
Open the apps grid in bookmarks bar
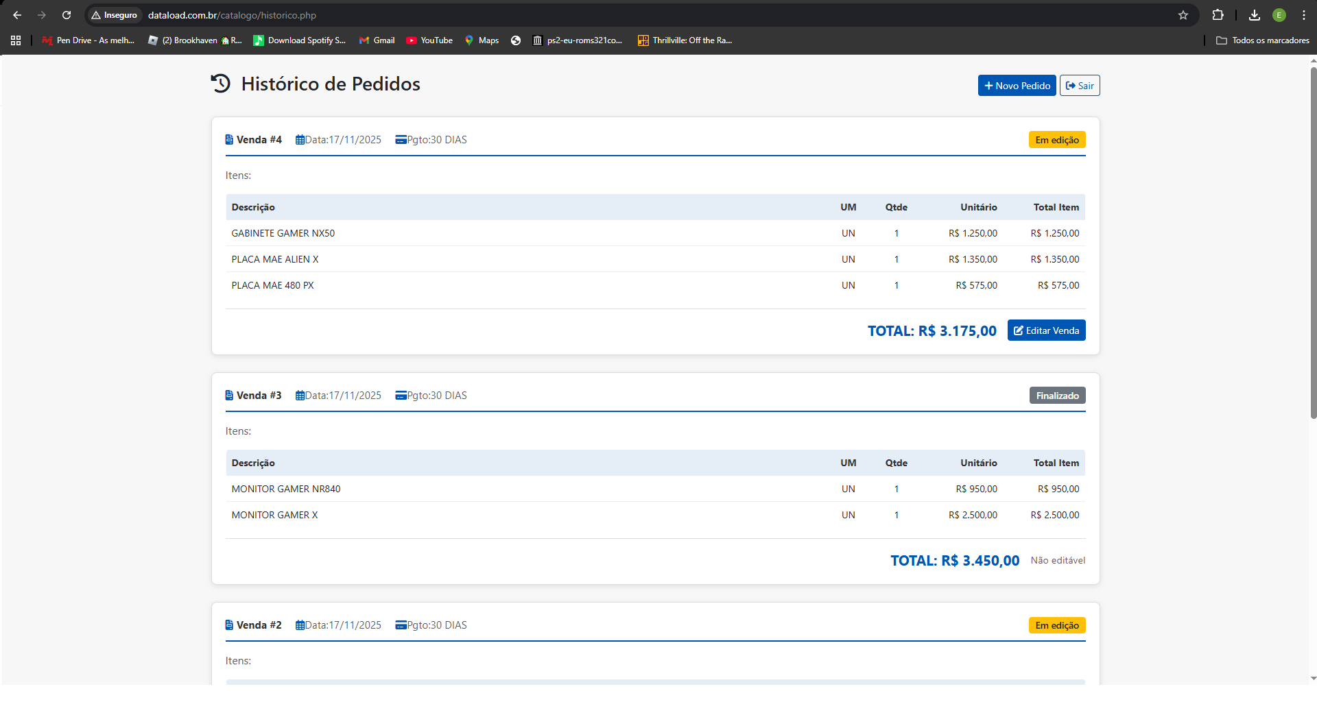point(16,40)
